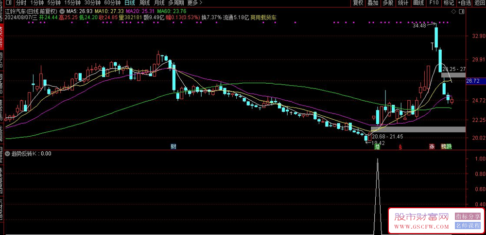
Task: Open F10 company information
Action: coord(434,3)
